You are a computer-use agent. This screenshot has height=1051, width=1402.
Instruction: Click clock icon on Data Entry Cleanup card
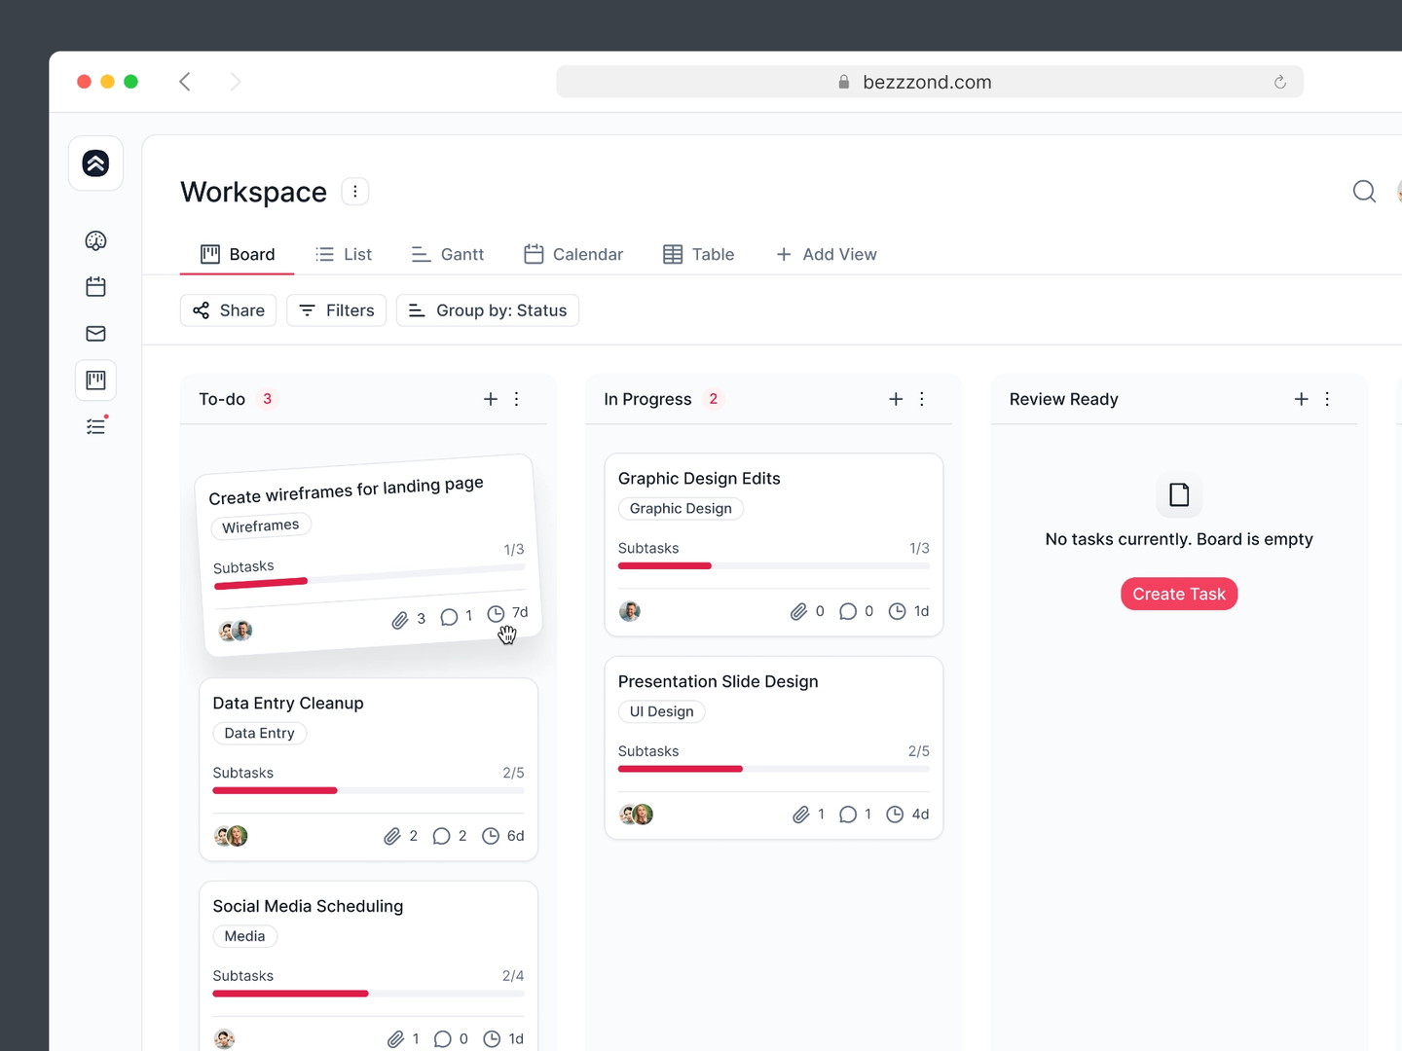pos(491,836)
